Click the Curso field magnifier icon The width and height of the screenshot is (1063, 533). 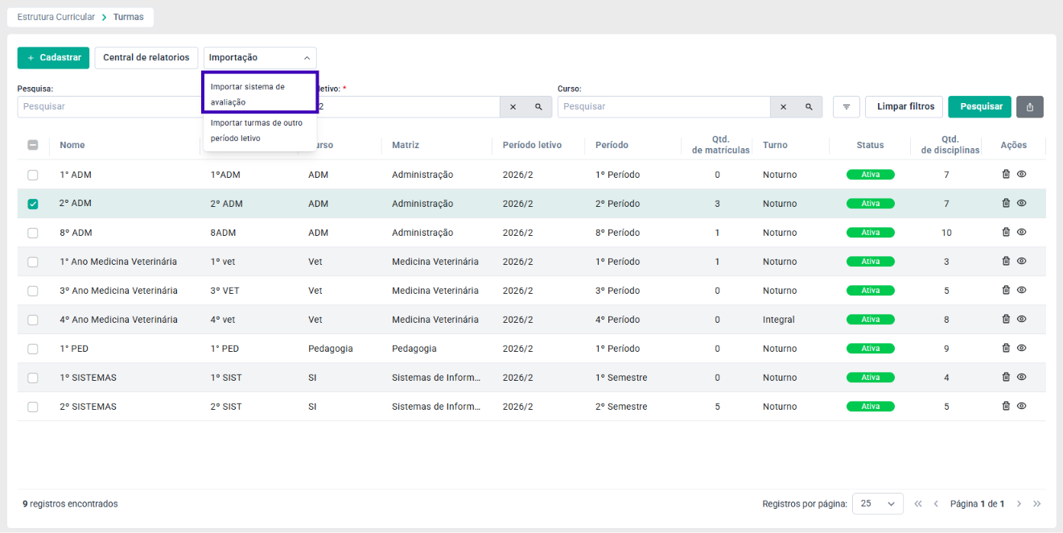point(809,106)
